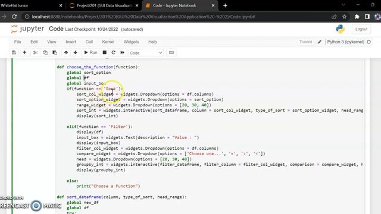
Task: Click the localhost address bar
Action: 143,17
